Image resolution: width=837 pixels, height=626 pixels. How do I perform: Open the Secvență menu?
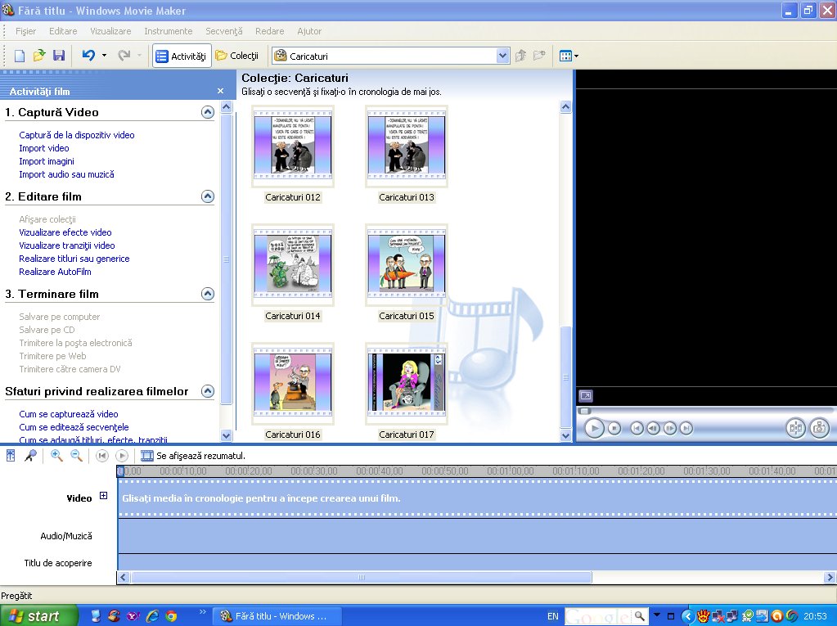click(x=223, y=31)
